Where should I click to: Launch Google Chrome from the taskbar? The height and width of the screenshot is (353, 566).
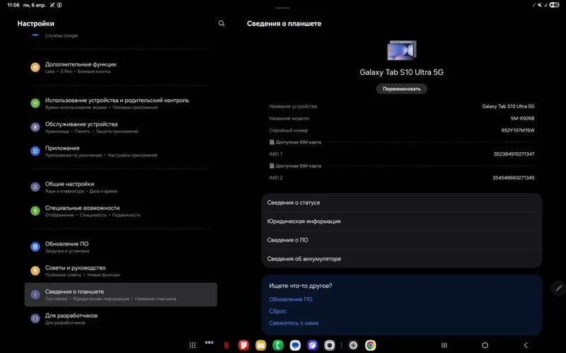point(370,345)
